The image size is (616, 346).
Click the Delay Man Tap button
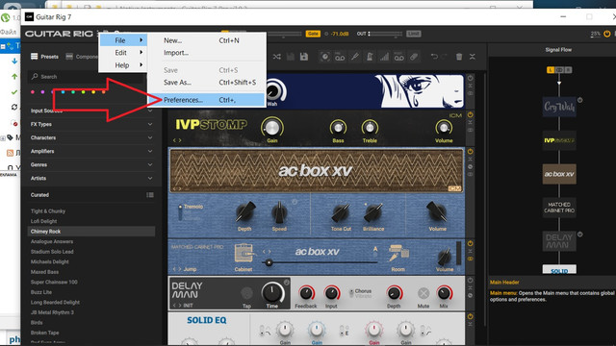click(x=246, y=293)
